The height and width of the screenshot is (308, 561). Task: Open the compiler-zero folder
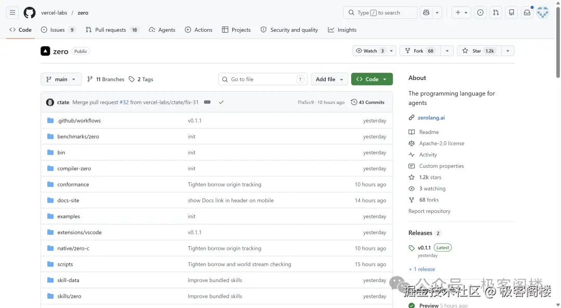pyautogui.click(x=74, y=168)
